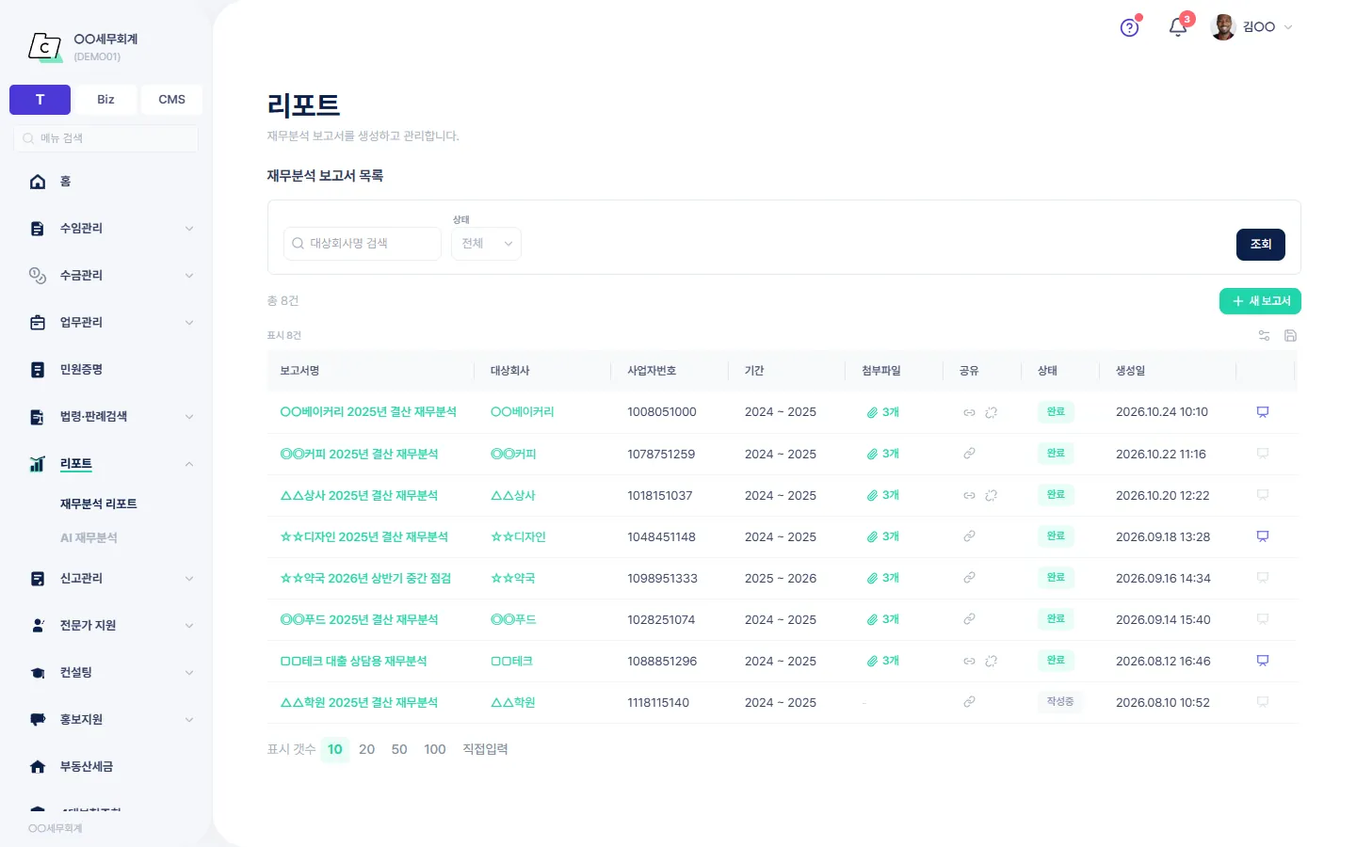
Task: Switch to the Biz tab
Action: (x=105, y=100)
